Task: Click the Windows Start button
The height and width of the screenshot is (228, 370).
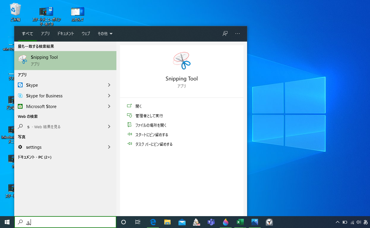Action: [7, 222]
